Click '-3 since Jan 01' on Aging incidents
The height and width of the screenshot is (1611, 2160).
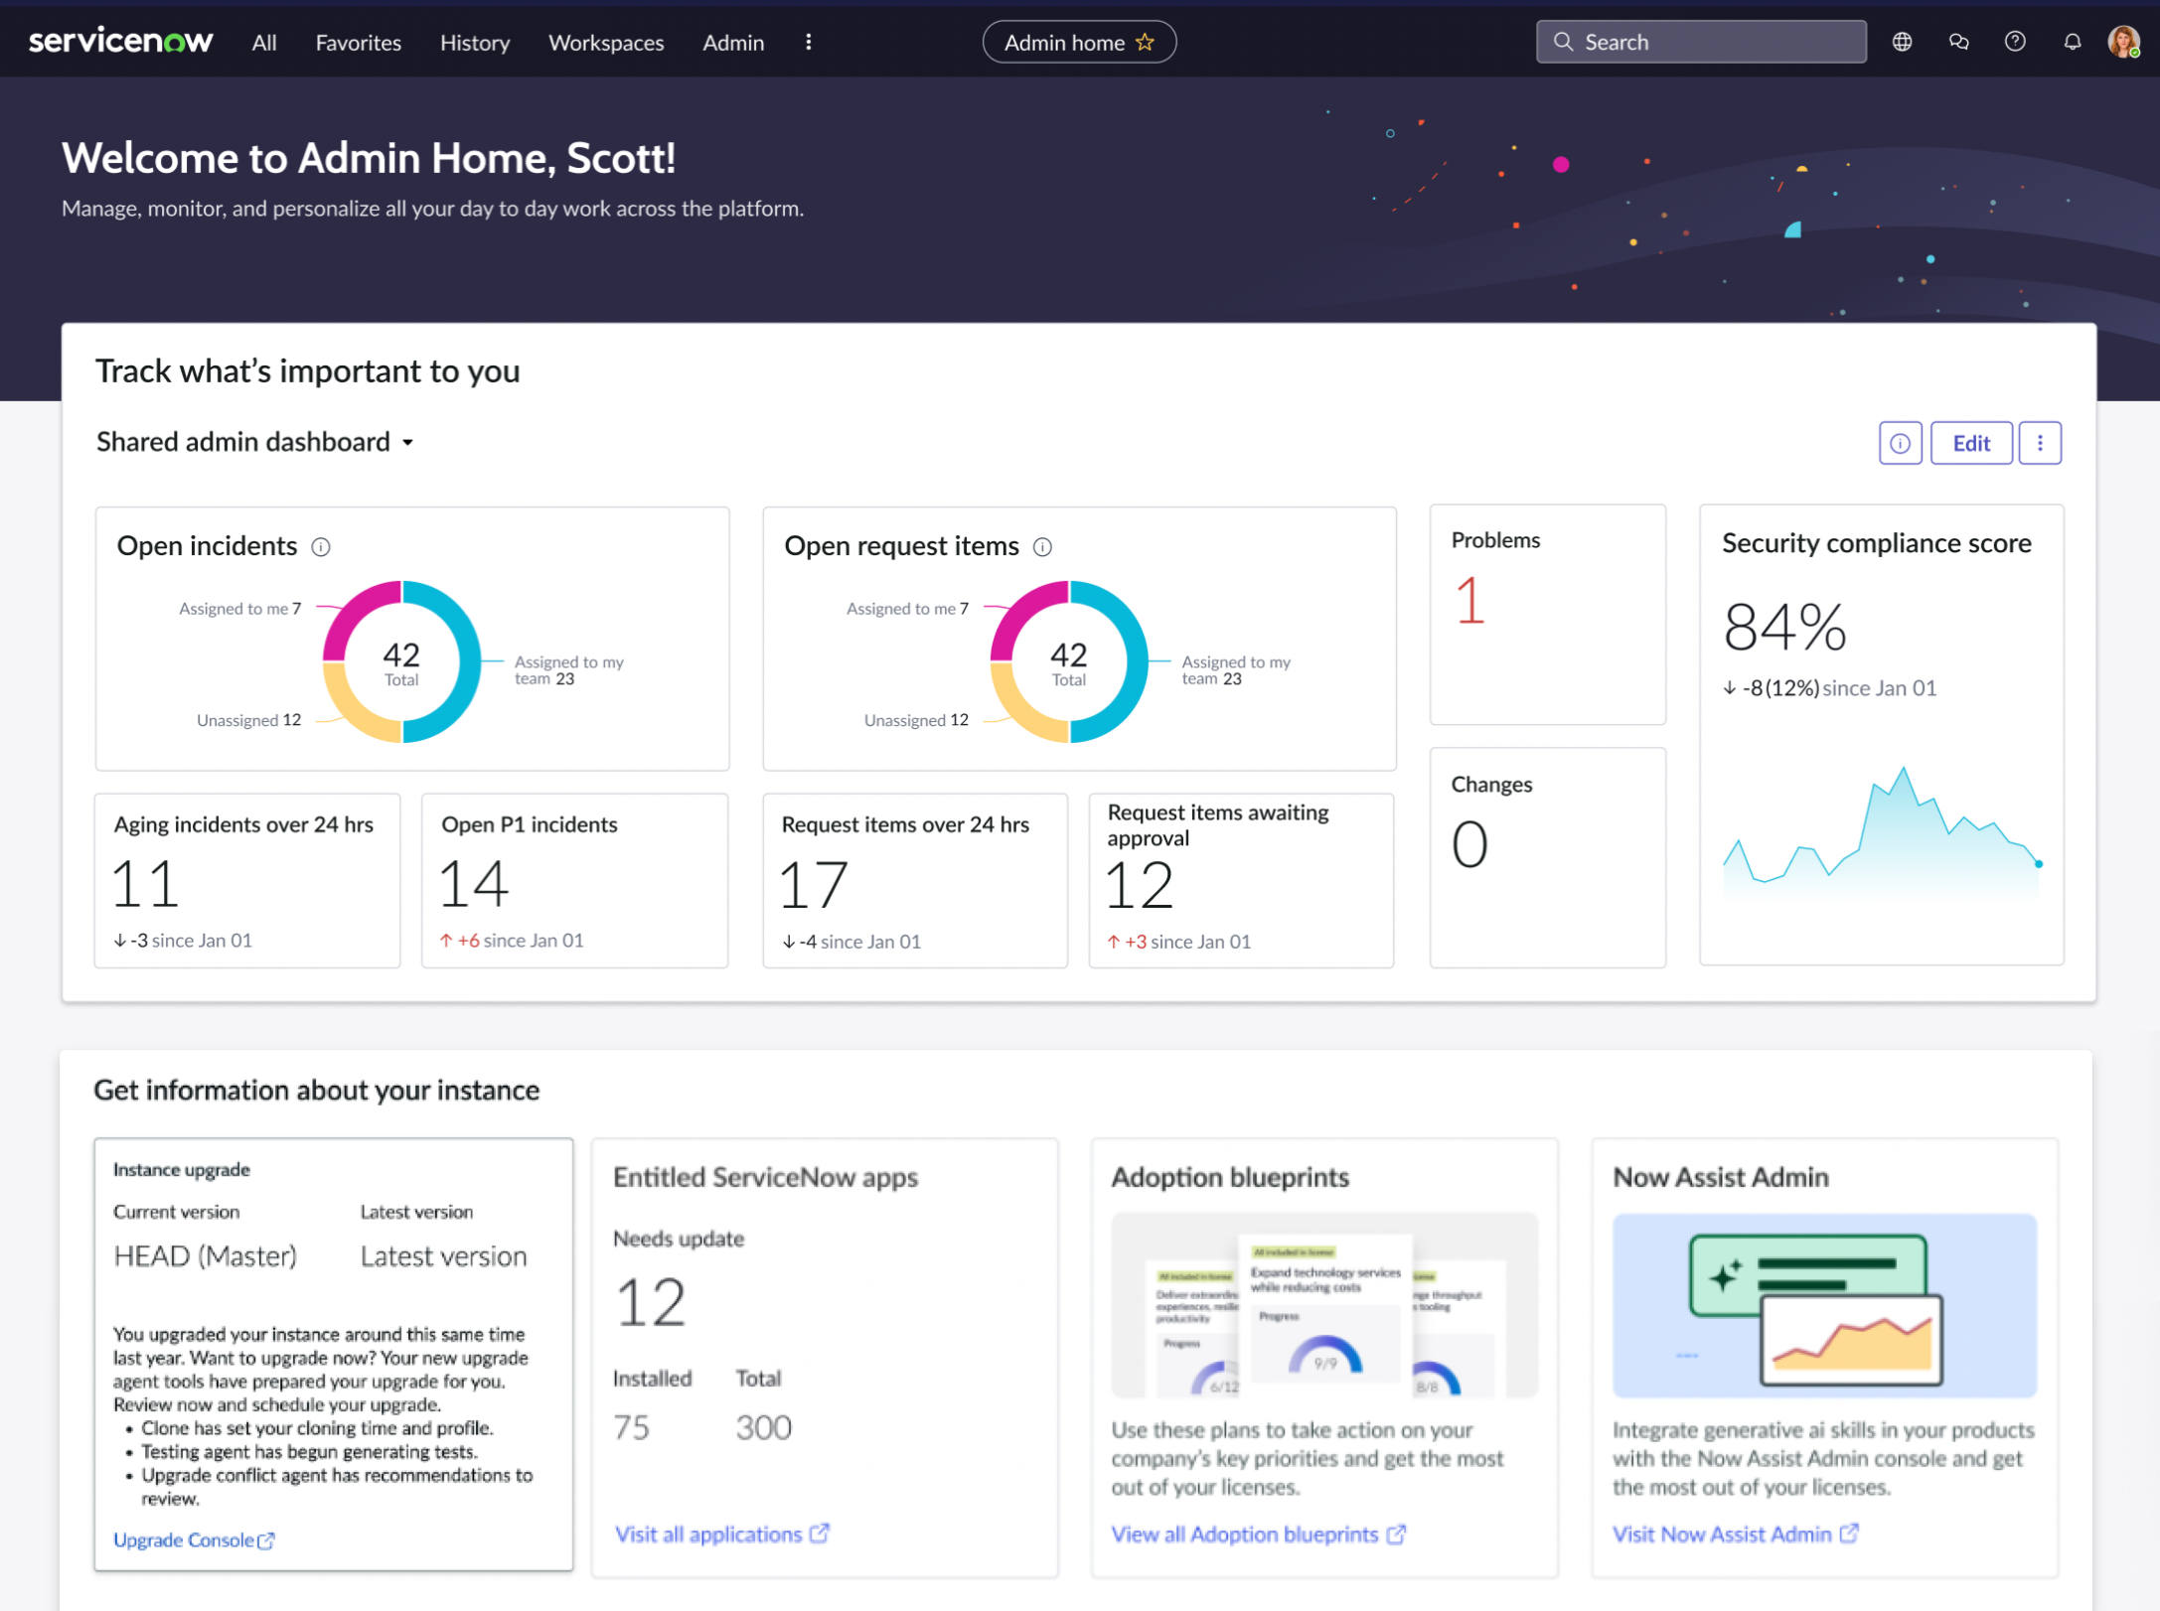(x=183, y=941)
